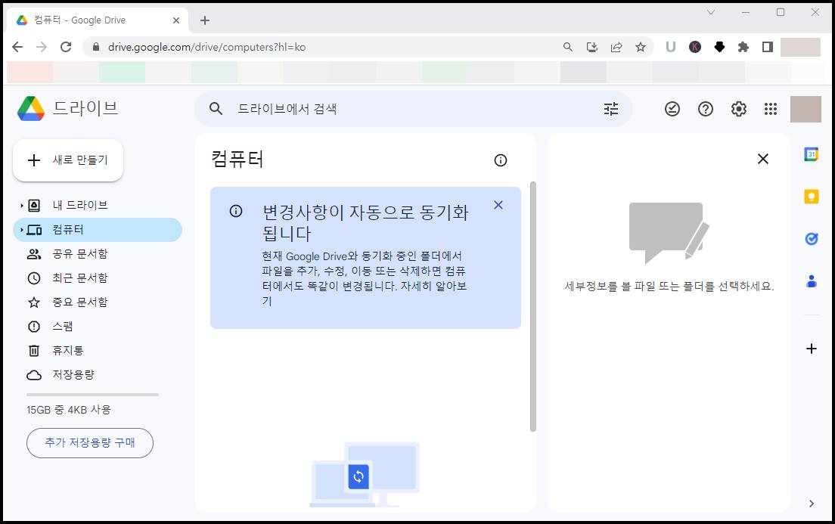Click the 드라이브 product name text
Screen dimensions: 835x524
[85, 108]
